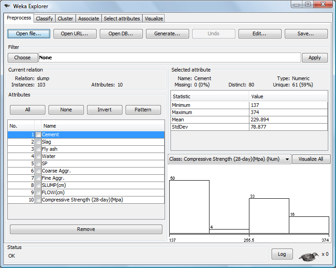Select All attributes button
The image size is (336, 268).
(x=28, y=110)
